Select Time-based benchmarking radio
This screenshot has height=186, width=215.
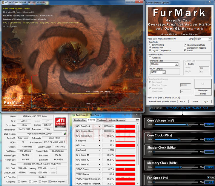tap(150, 82)
